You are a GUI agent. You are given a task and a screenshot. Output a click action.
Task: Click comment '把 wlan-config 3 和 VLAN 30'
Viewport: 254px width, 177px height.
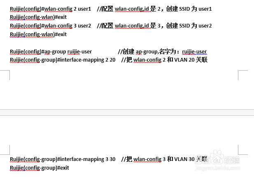pyautogui.click(x=161, y=159)
